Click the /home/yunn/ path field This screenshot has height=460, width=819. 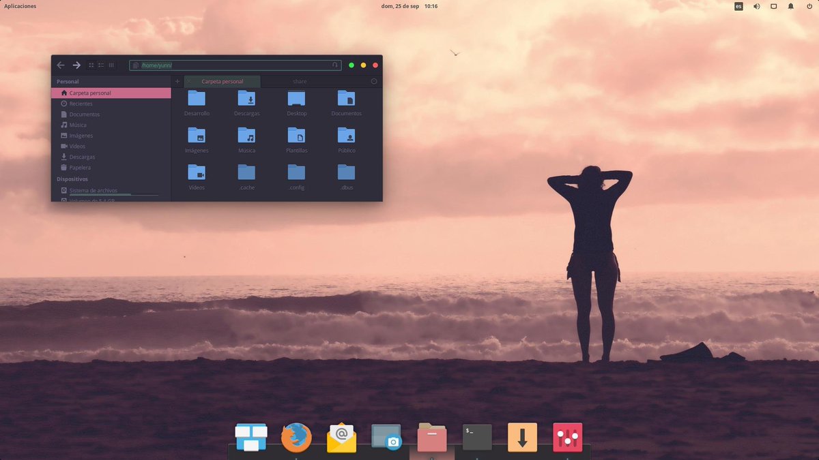click(235, 65)
